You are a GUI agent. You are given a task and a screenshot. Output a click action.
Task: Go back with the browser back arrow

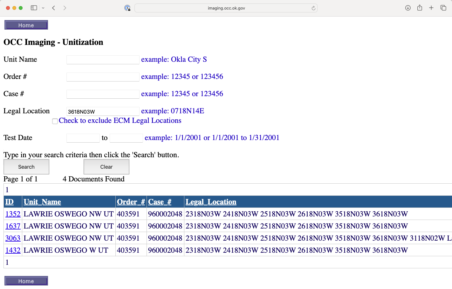pyautogui.click(x=54, y=8)
